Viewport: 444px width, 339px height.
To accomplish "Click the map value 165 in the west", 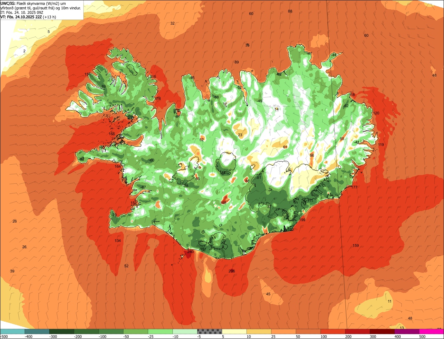I will click(x=112, y=134).
